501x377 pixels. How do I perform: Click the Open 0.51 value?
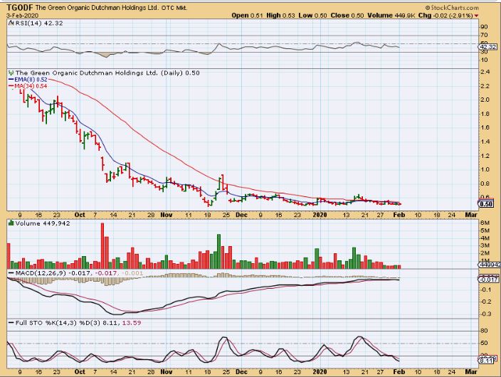246,16
